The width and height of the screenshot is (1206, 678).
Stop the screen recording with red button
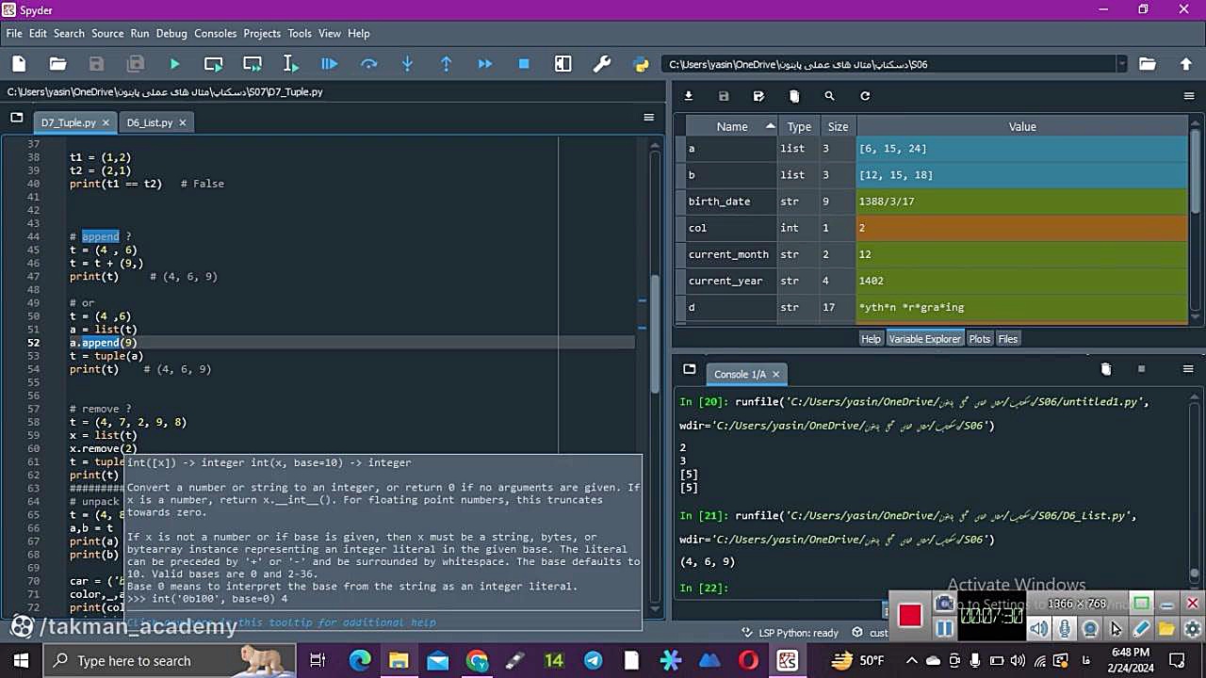(909, 616)
